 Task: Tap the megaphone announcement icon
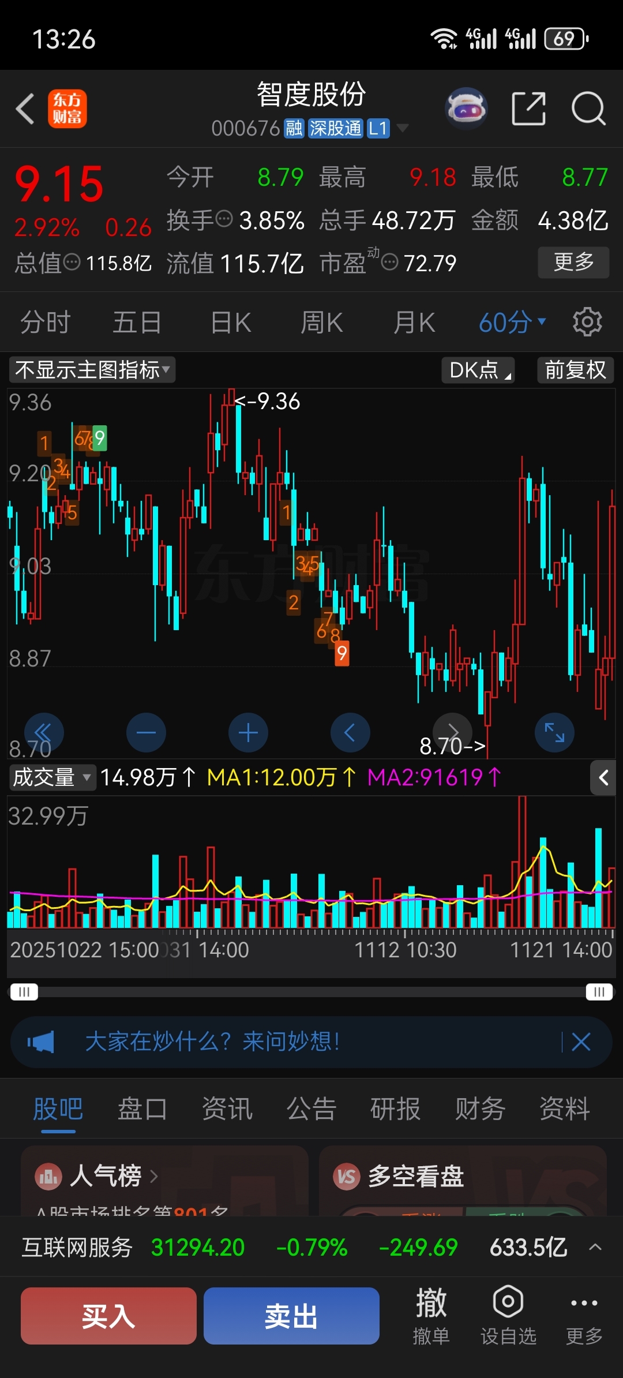point(41,1042)
